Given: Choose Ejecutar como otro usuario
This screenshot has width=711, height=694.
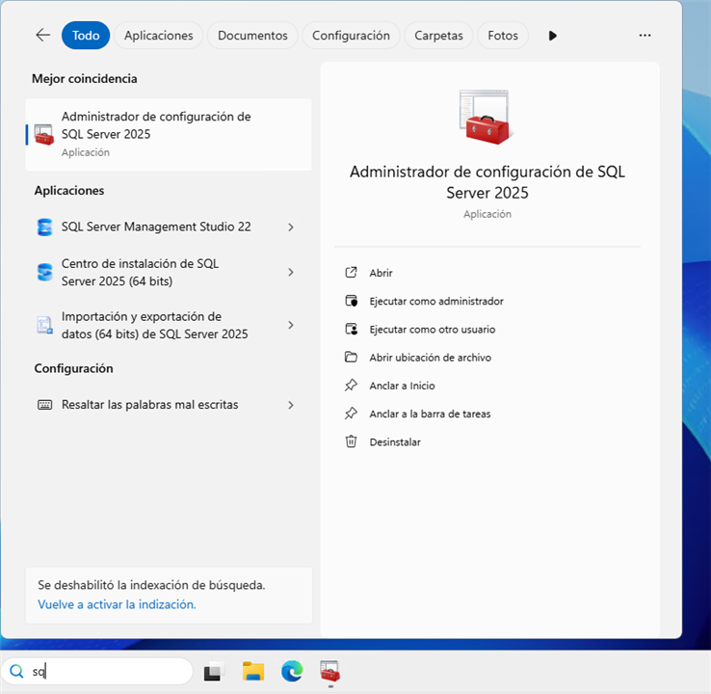Looking at the screenshot, I should [433, 330].
